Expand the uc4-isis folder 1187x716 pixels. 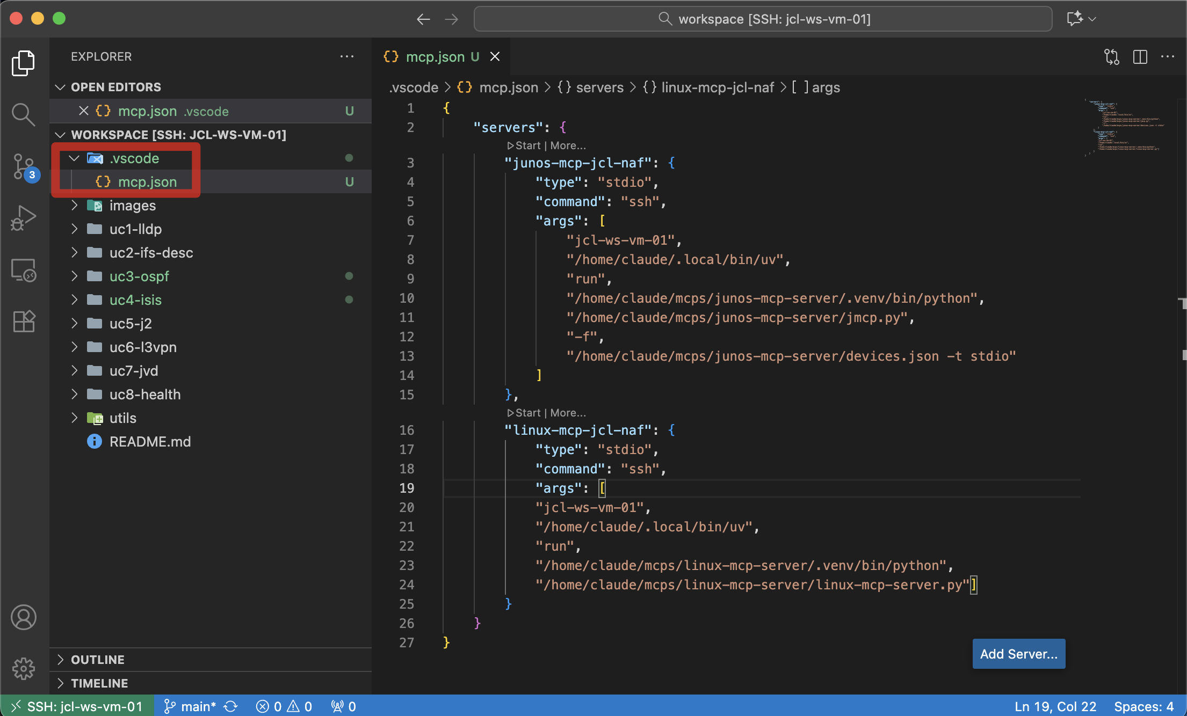(74, 299)
